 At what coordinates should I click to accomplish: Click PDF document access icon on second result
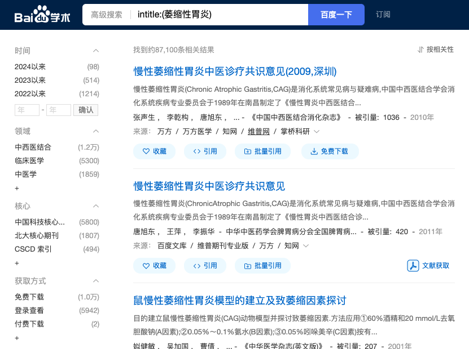[x=413, y=266]
